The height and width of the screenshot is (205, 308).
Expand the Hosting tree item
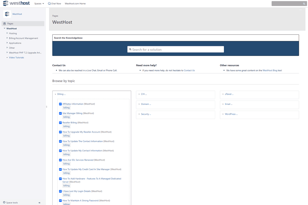pyautogui.click(x=7, y=33)
